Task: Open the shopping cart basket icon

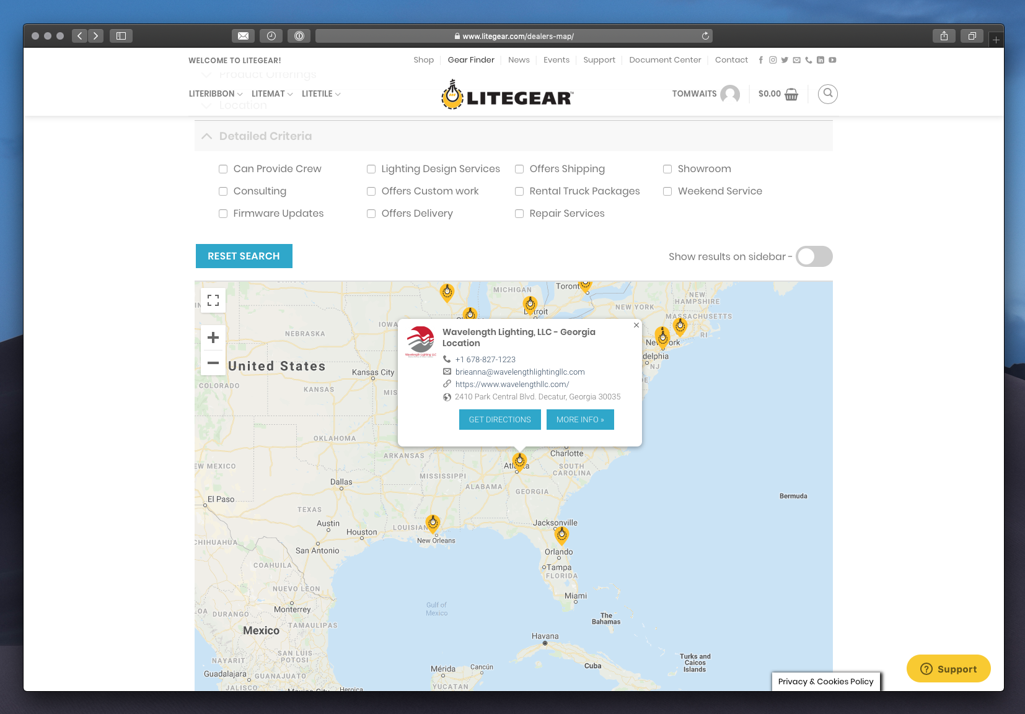Action: pos(791,94)
